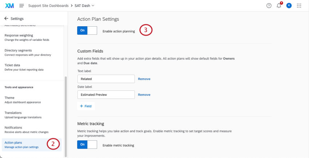Select Translations in the sidebar
The image size is (309, 158).
coord(22,115)
